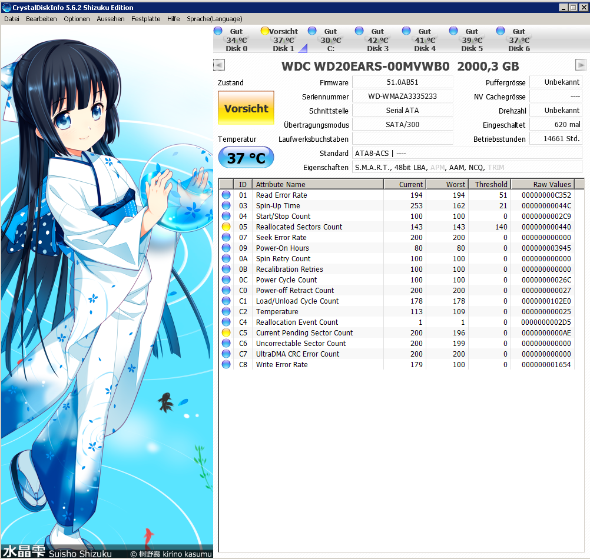
Task: Click blue status icon for Uncorrectable Sector Count
Action: (x=226, y=343)
